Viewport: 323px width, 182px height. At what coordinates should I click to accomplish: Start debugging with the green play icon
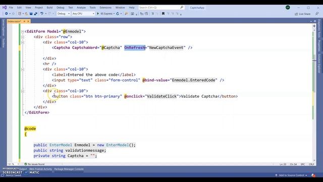click(98, 14)
